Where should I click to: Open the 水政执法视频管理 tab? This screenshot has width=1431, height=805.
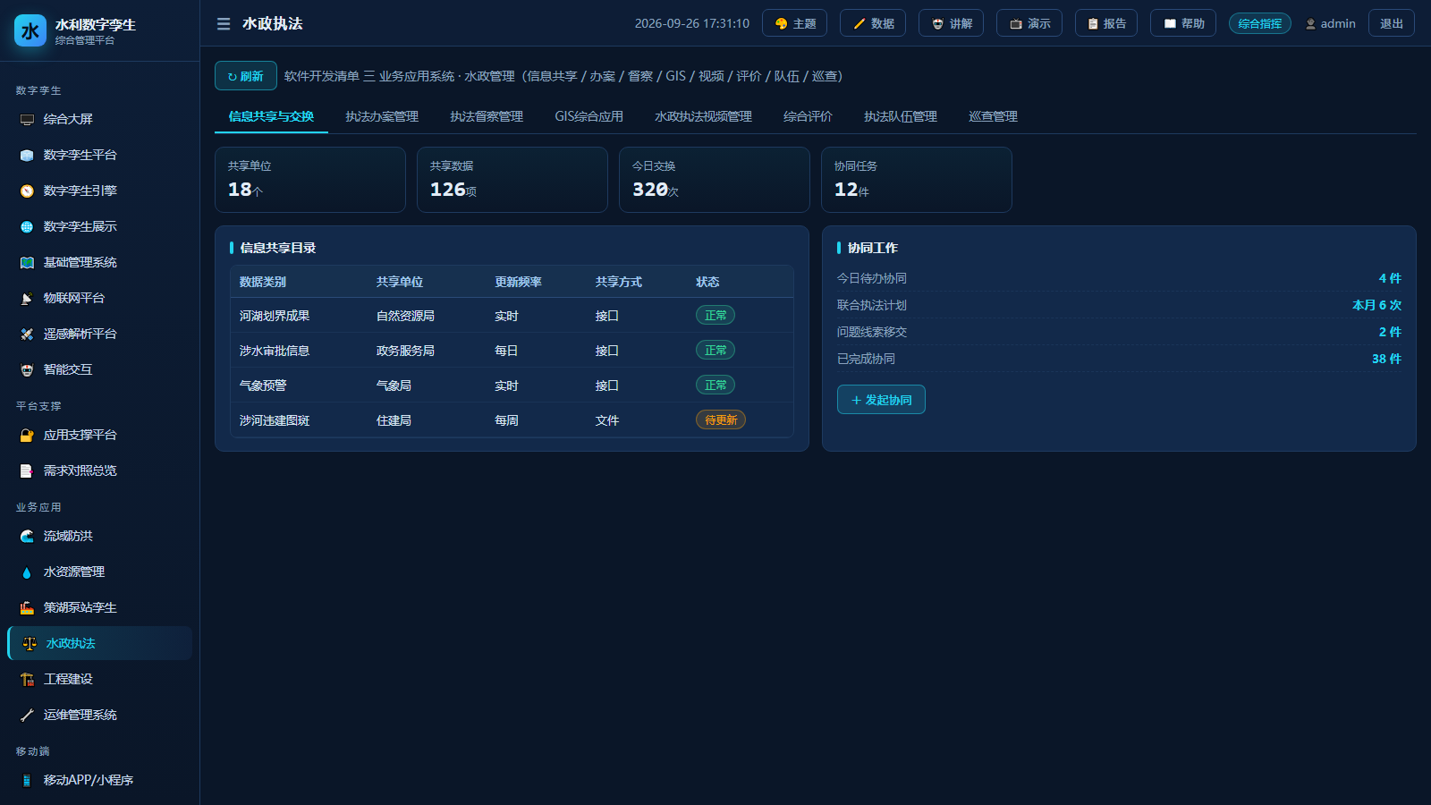tap(703, 116)
